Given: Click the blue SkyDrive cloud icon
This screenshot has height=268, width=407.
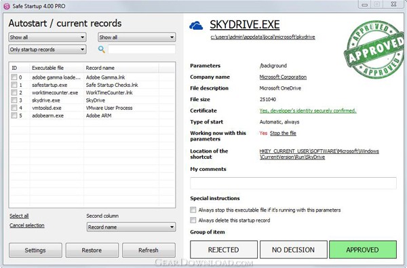Looking at the screenshot, I should point(196,26).
